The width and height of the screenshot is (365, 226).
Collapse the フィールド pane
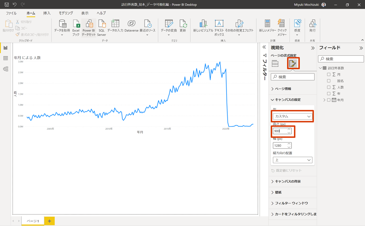click(x=361, y=48)
